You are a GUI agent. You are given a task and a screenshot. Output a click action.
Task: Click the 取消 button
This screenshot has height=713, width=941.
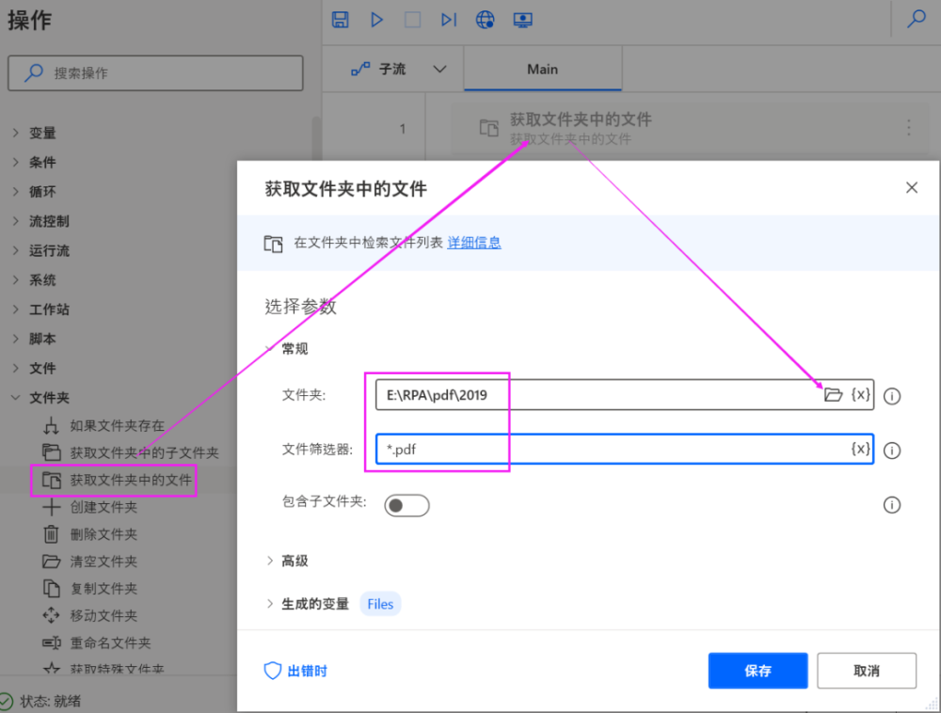[x=867, y=671]
